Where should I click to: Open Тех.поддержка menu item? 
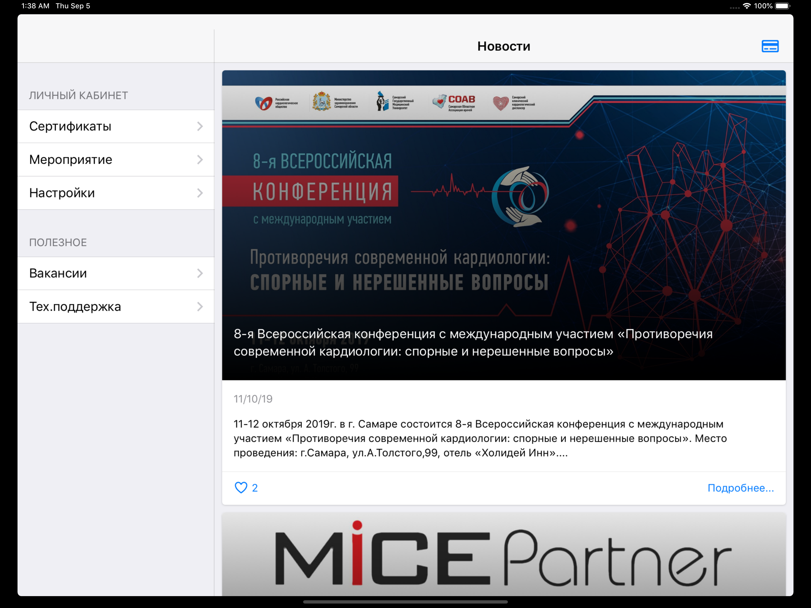(x=116, y=307)
